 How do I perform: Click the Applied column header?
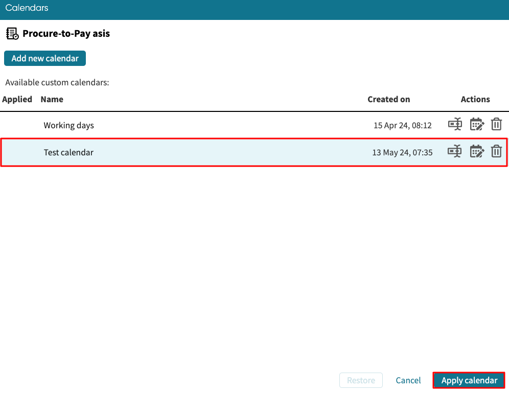[17, 99]
